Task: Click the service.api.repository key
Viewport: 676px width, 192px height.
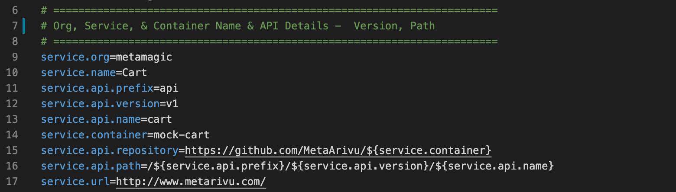Action: (x=110, y=150)
